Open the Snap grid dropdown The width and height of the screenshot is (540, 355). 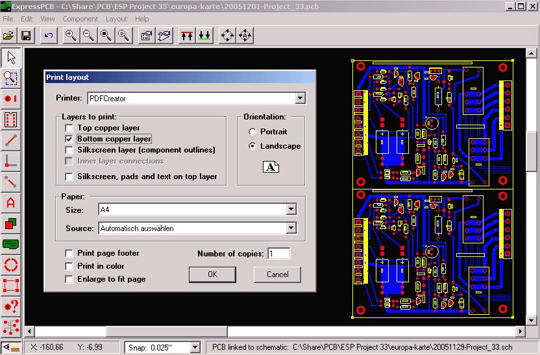[x=195, y=348]
